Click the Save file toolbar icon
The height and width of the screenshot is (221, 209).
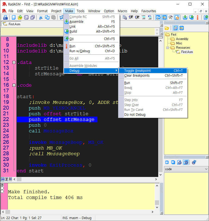tap(26, 17)
